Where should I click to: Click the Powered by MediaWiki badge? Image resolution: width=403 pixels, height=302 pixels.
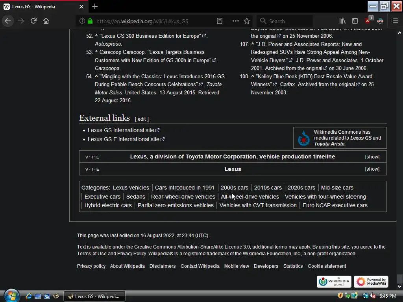coord(371,282)
